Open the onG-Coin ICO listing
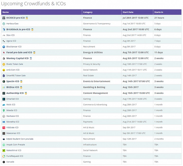This screenshot has width=183, height=166. (13, 70)
